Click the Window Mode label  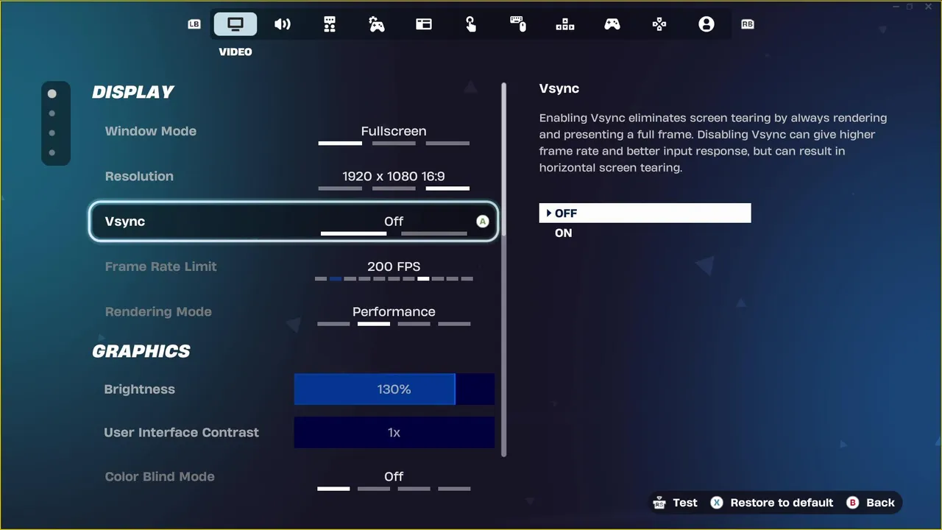pyautogui.click(x=151, y=131)
